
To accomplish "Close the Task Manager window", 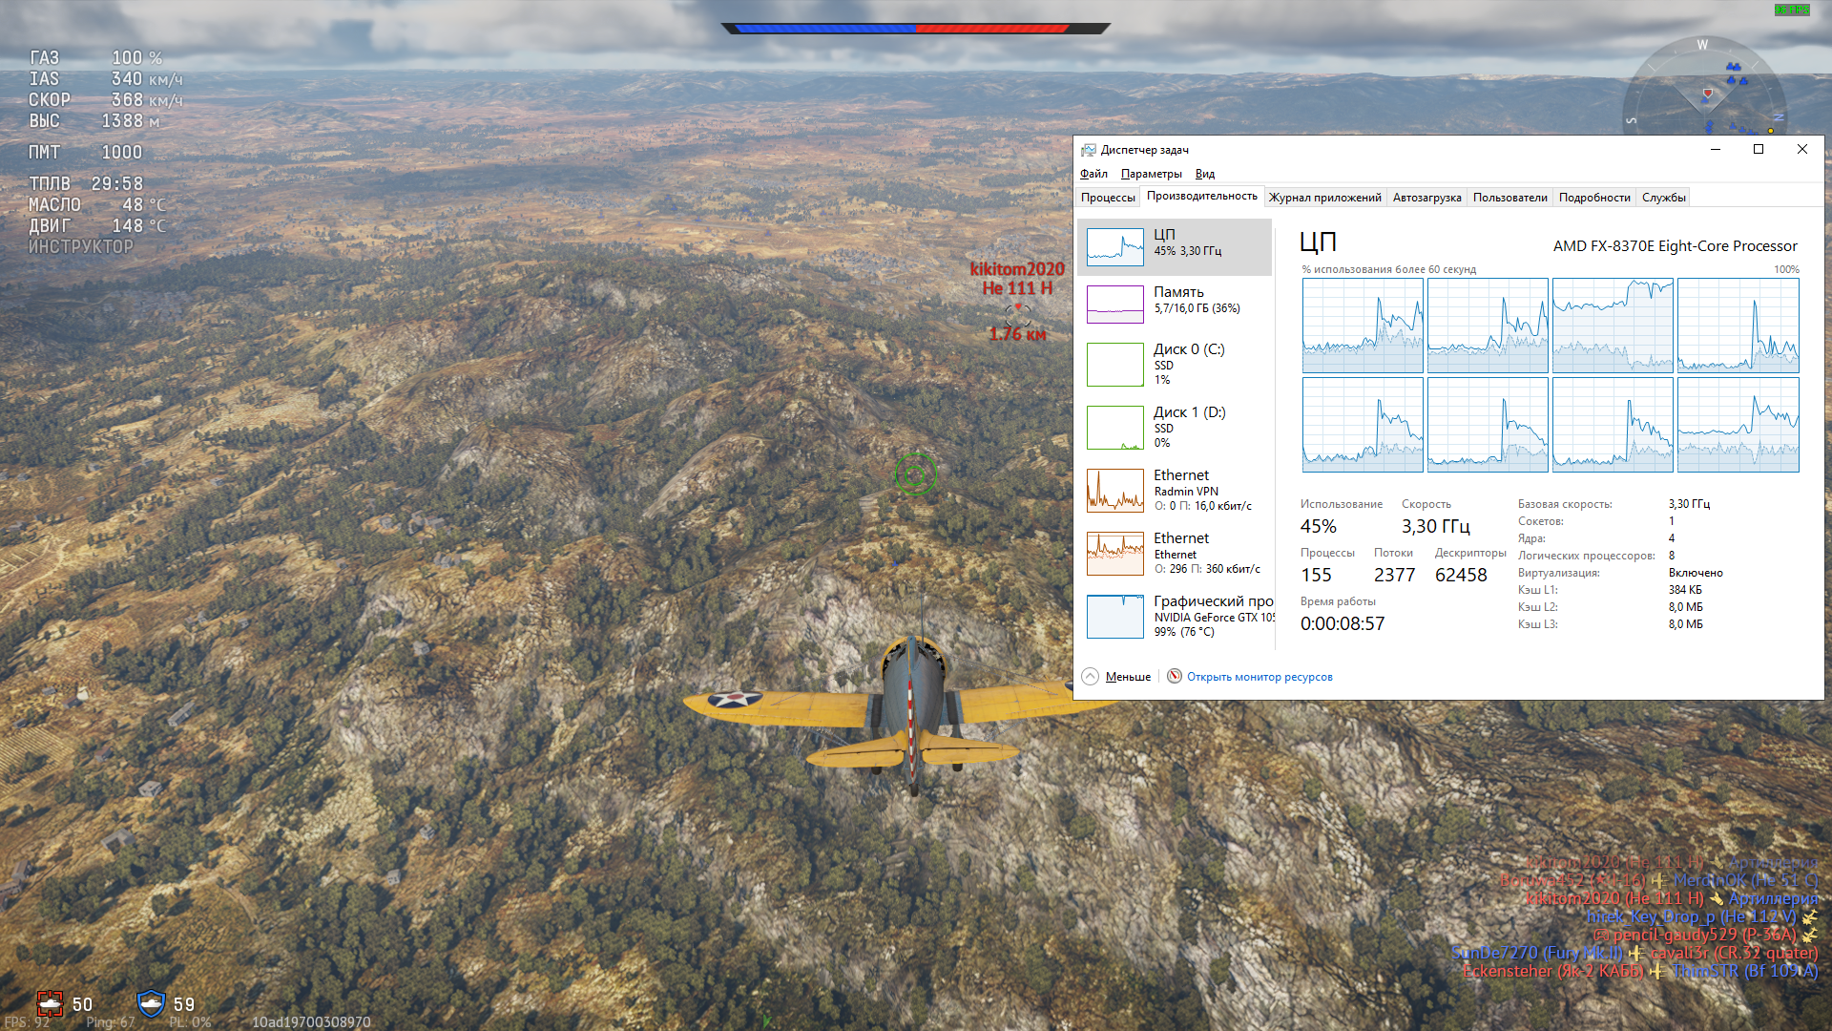I will 1802,150.
